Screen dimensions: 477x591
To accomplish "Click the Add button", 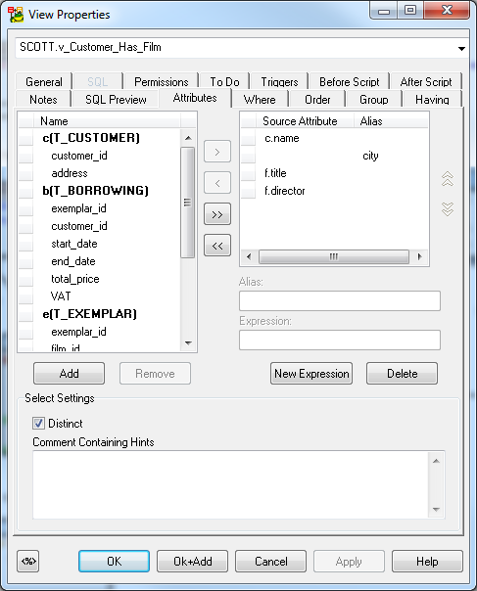I will click(70, 374).
